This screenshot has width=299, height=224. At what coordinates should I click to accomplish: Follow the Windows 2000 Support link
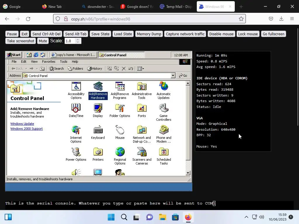pos(27,129)
